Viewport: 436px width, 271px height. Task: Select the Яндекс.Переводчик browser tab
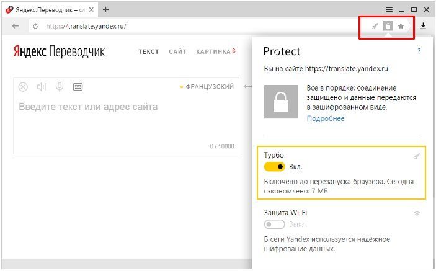pyautogui.click(x=50, y=10)
